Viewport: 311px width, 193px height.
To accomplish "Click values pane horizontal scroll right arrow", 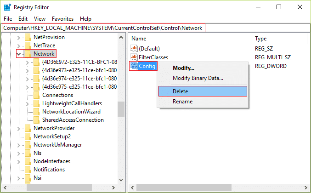I will [305, 187].
